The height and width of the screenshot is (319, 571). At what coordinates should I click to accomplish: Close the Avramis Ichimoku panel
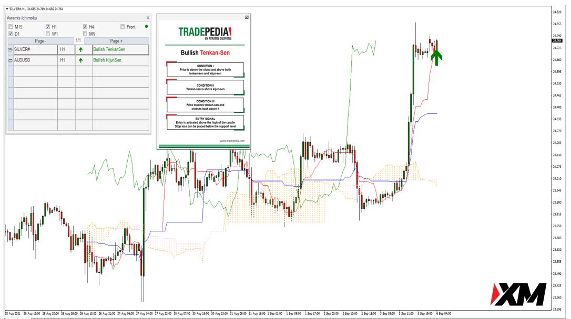[148, 18]
